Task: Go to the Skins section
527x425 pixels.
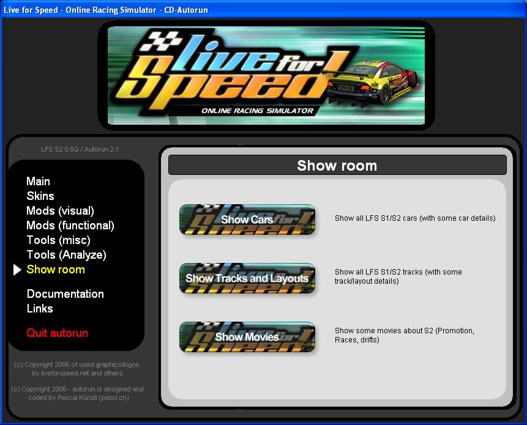Action: coord(40,196)
